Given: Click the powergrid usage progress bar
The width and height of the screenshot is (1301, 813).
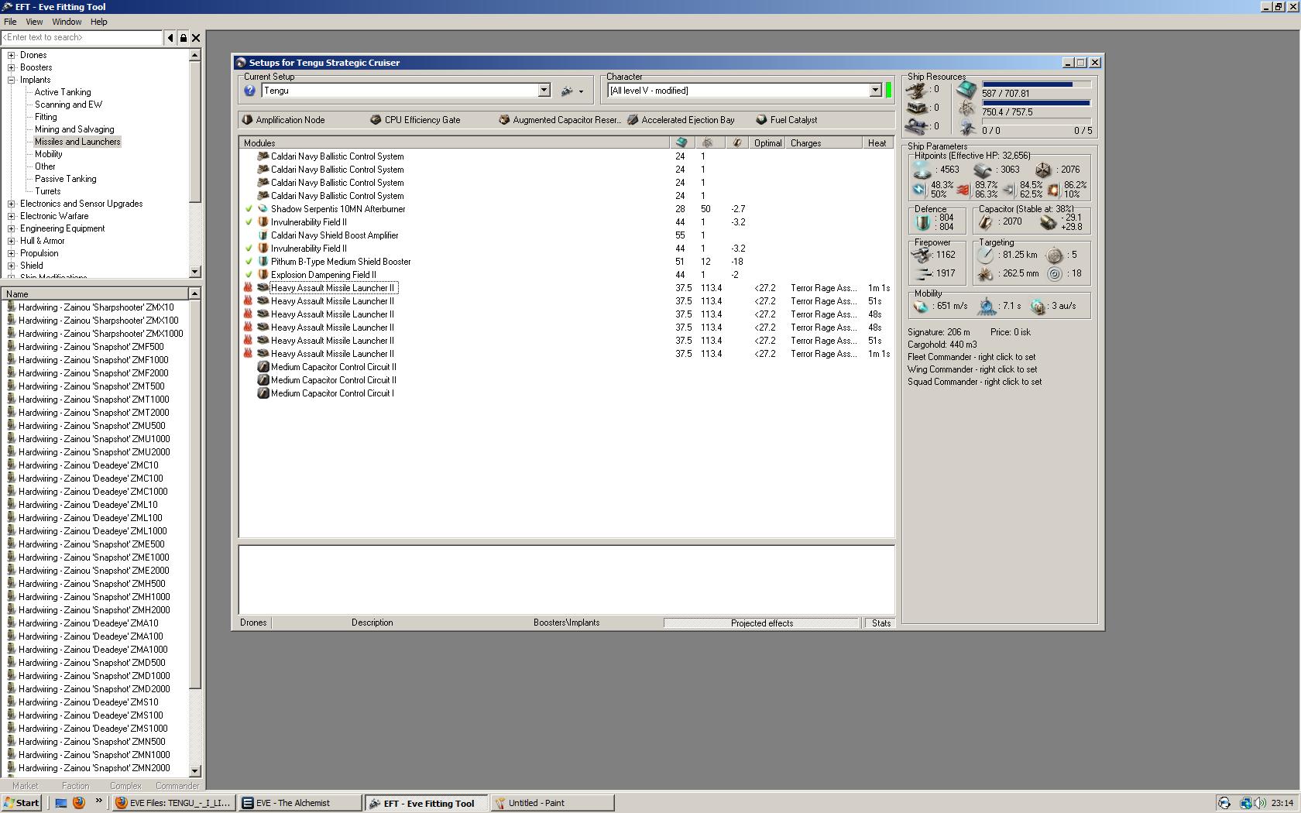Looking at the screenshot, I should tap(1036, 103).
